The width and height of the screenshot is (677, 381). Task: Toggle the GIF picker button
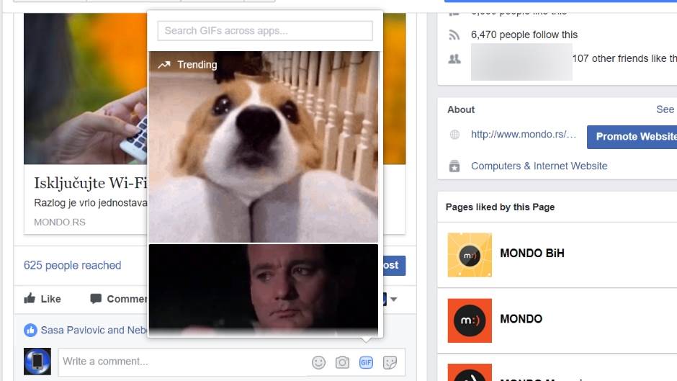(366, 362)
